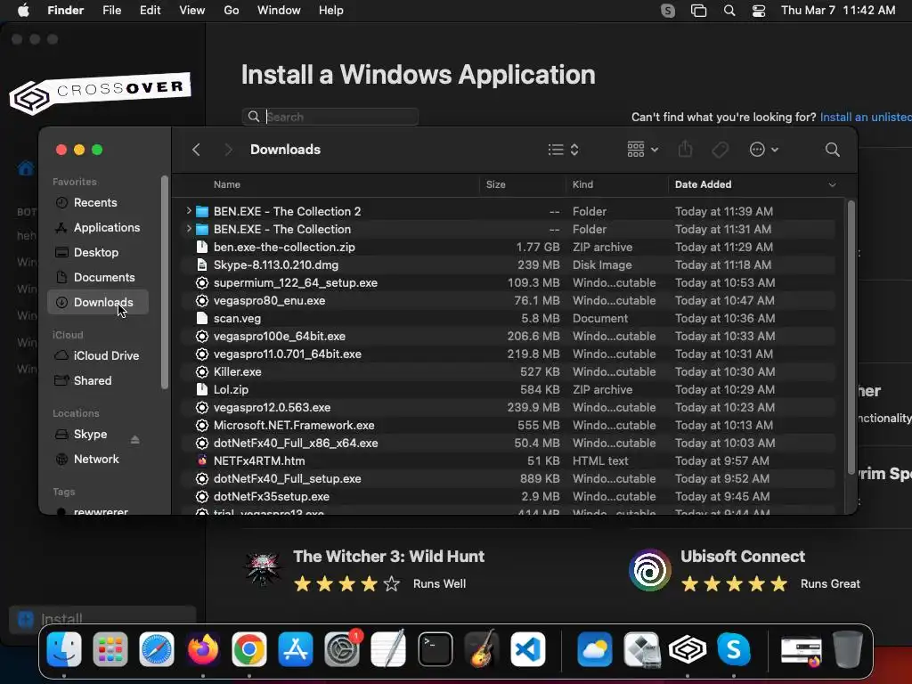Toggle Date Added sort order chevron

(x=833, y=184)
